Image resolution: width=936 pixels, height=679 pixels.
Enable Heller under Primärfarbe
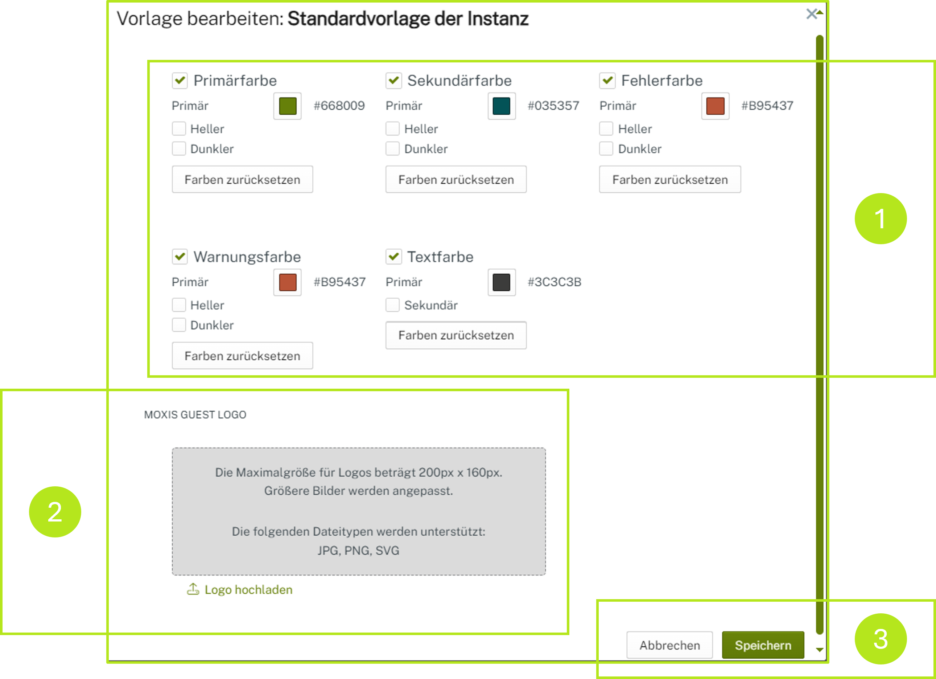pos(179,129)
